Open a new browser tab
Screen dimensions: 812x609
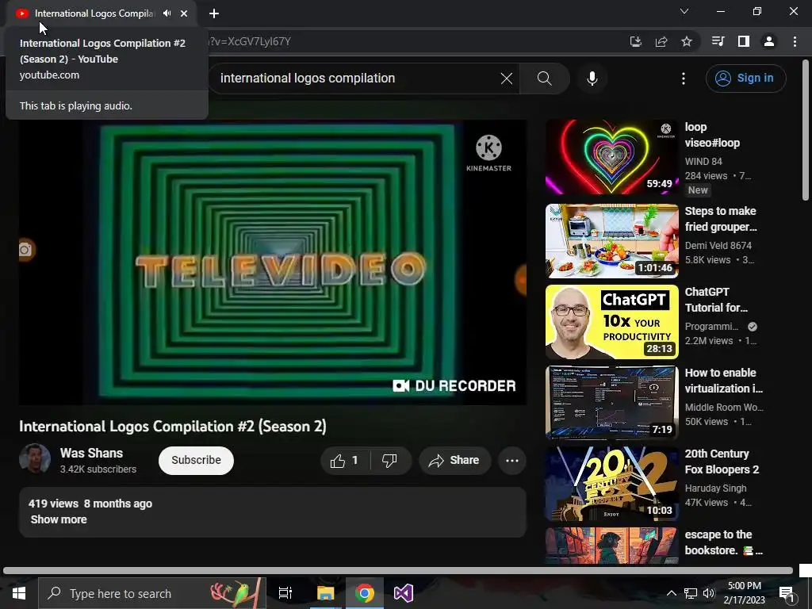214,13
